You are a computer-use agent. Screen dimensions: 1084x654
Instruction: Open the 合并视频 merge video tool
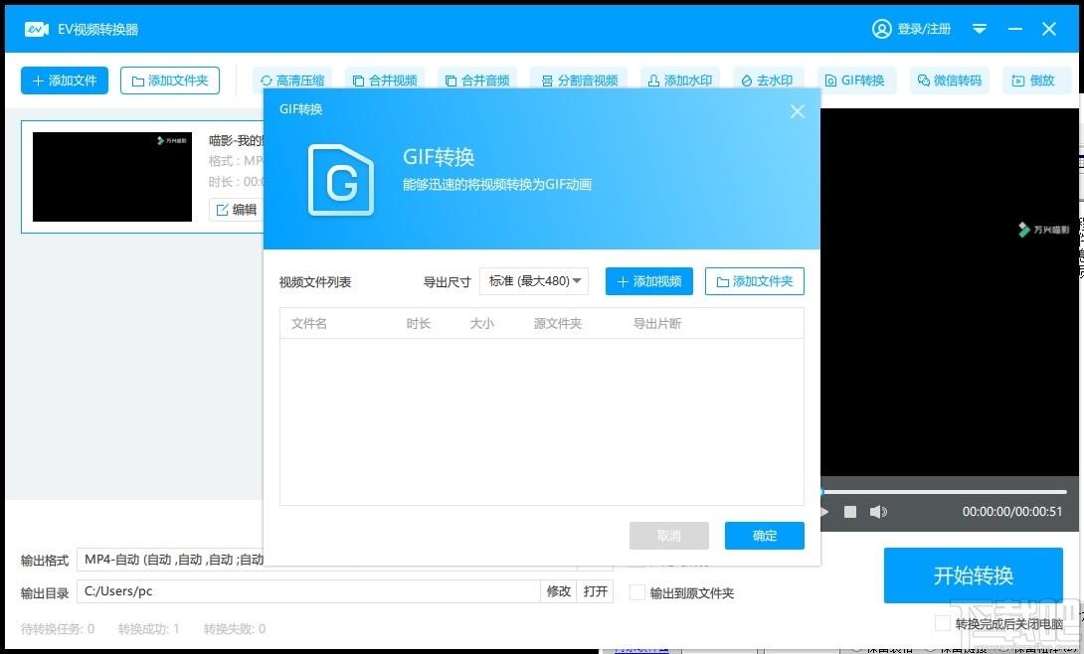[385, 81]
